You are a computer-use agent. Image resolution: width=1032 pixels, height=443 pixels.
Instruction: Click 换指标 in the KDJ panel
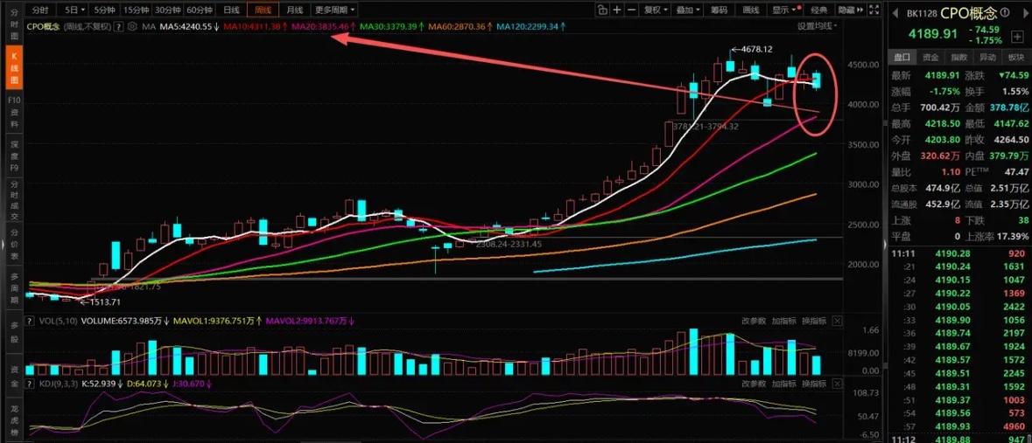point(814,384)
